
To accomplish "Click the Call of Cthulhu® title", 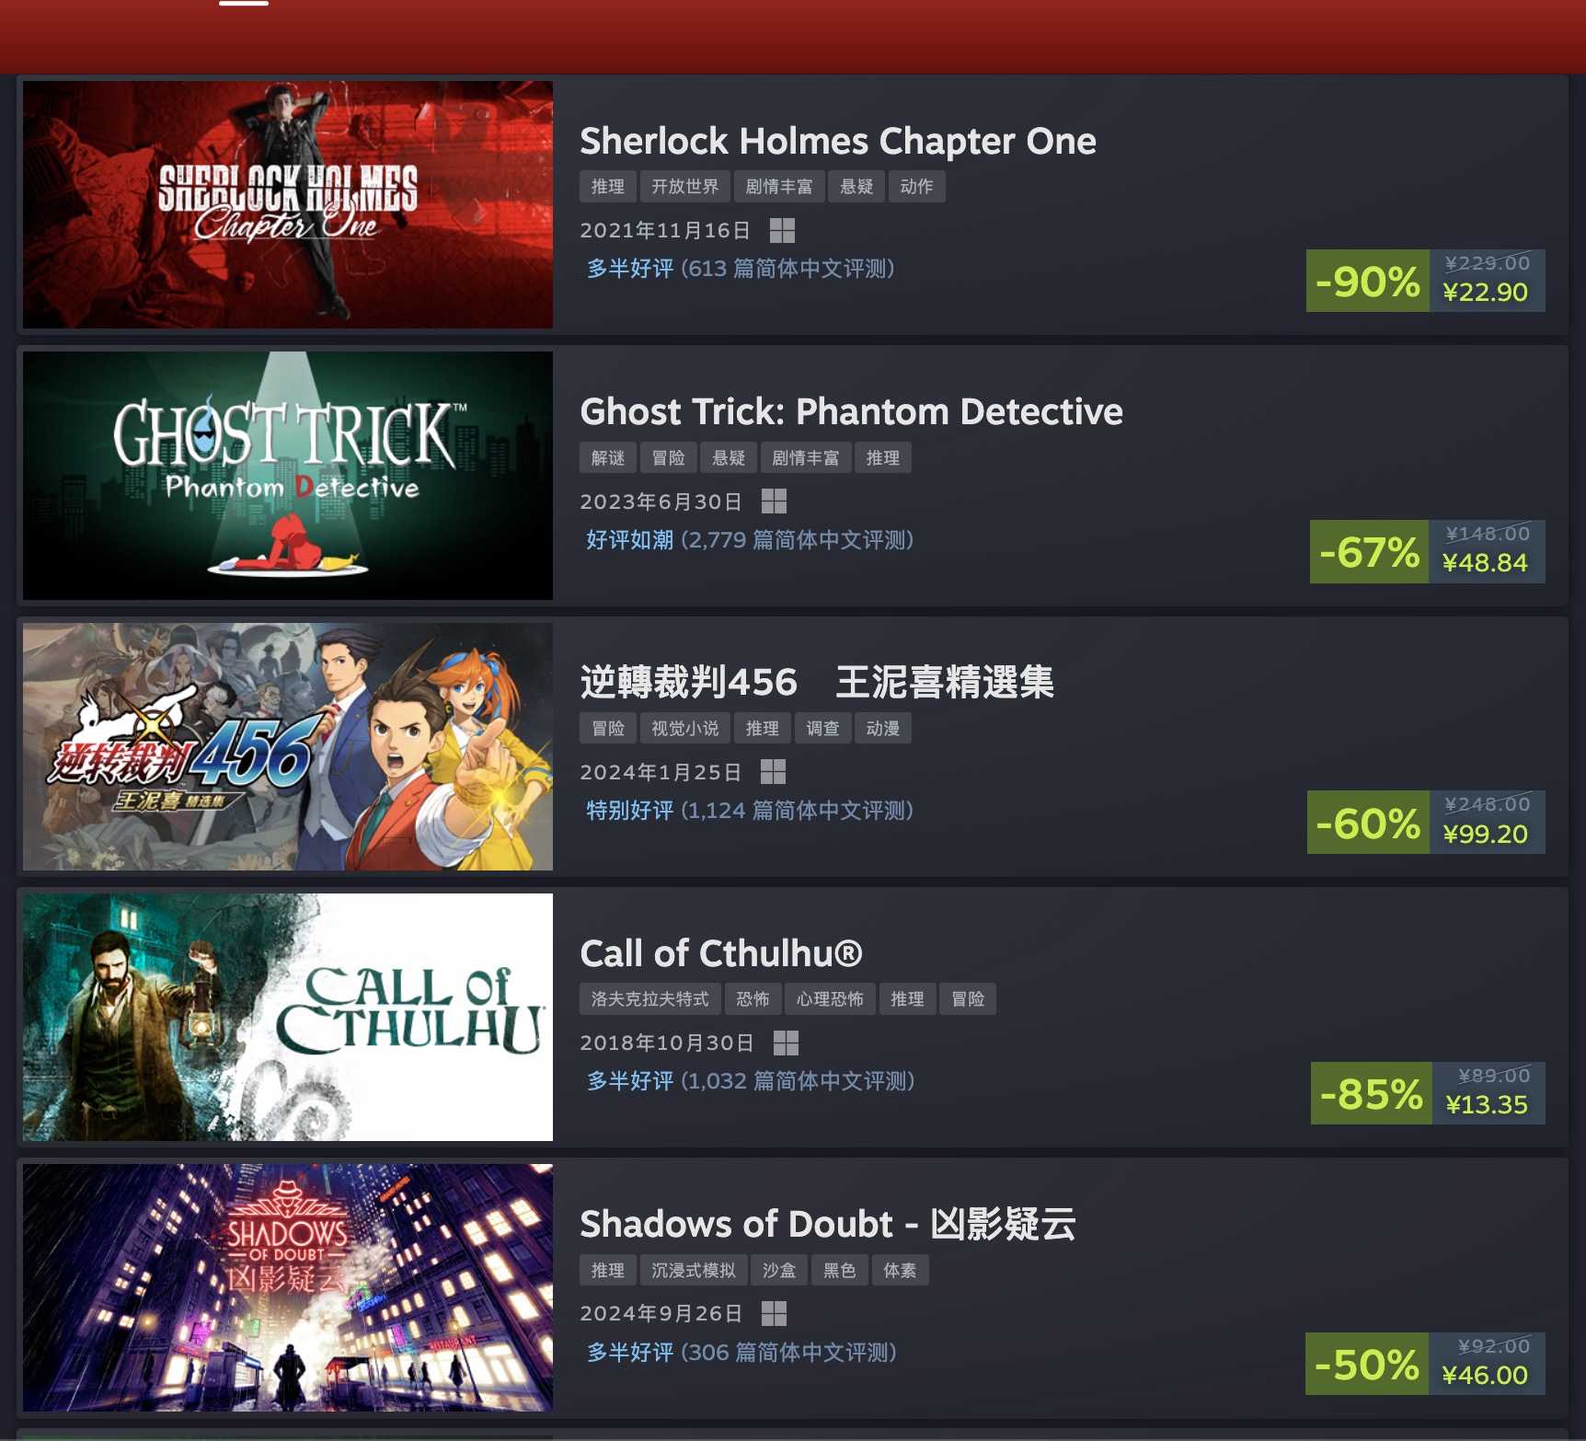I will tap(721, 953).
